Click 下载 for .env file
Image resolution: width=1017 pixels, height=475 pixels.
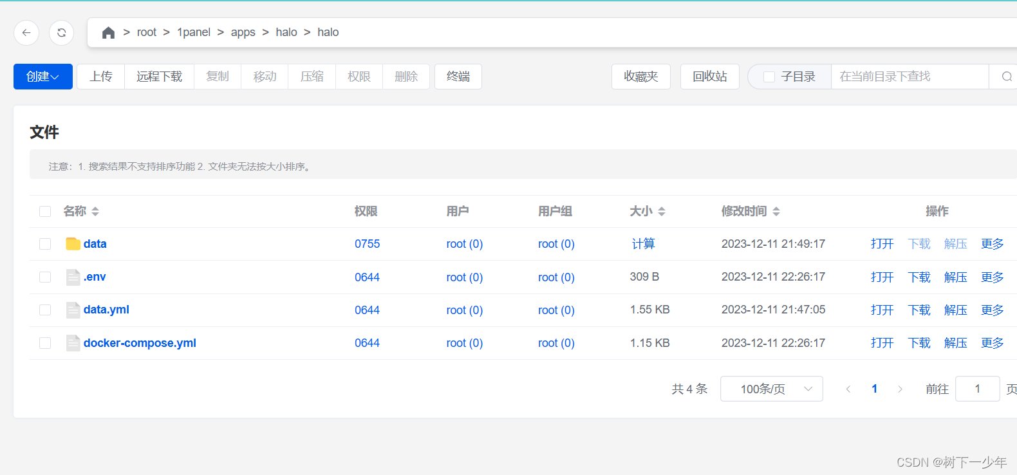tap(919, 277)
